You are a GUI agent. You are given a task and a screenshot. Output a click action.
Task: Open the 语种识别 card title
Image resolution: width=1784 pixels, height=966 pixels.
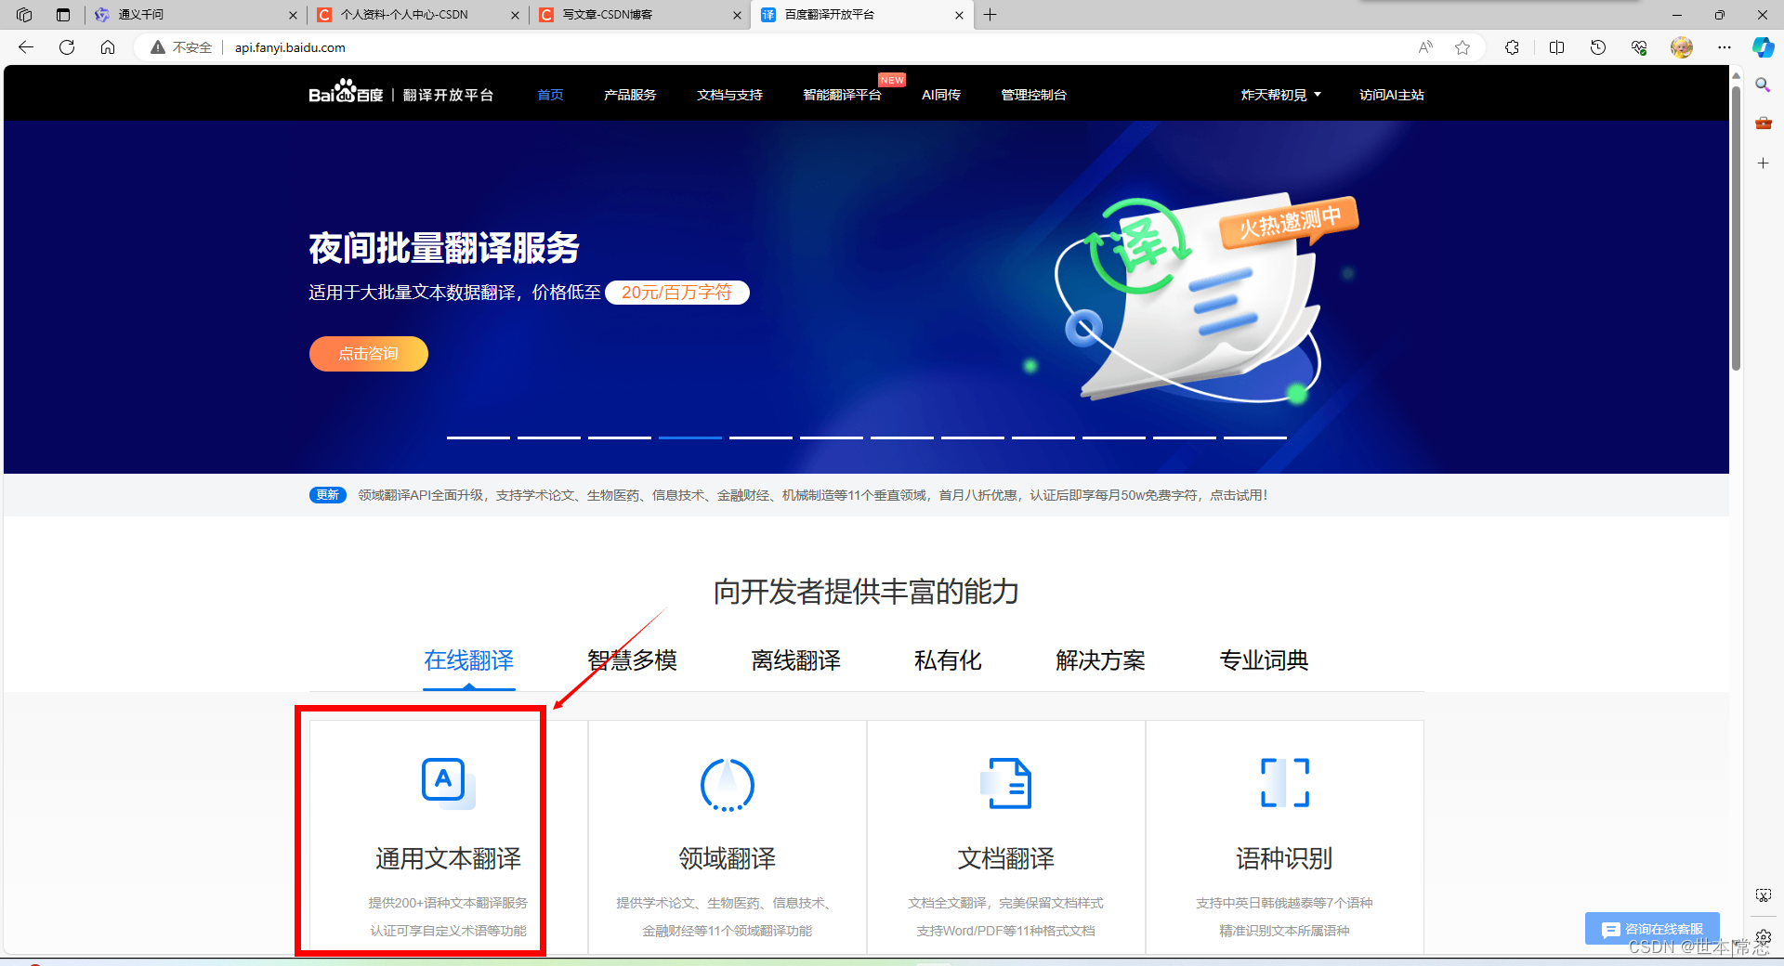tap(1284, 858)
